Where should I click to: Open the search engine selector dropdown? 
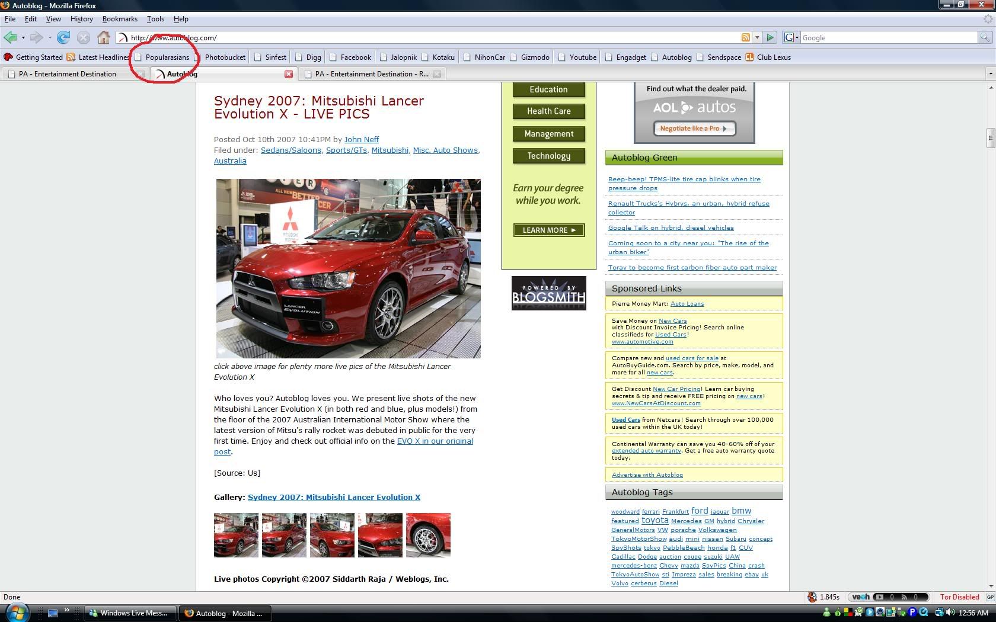point(791,37)
